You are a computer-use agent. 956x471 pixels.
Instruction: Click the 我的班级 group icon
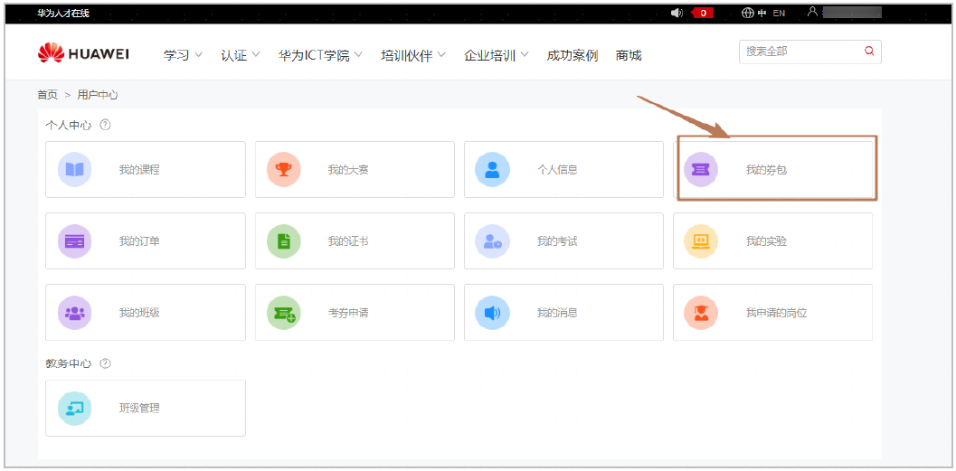[74, 313]
